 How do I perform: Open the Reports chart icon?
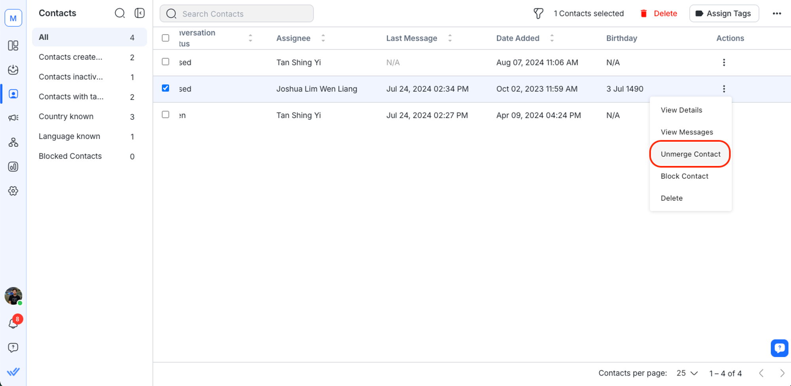(13, 167)
